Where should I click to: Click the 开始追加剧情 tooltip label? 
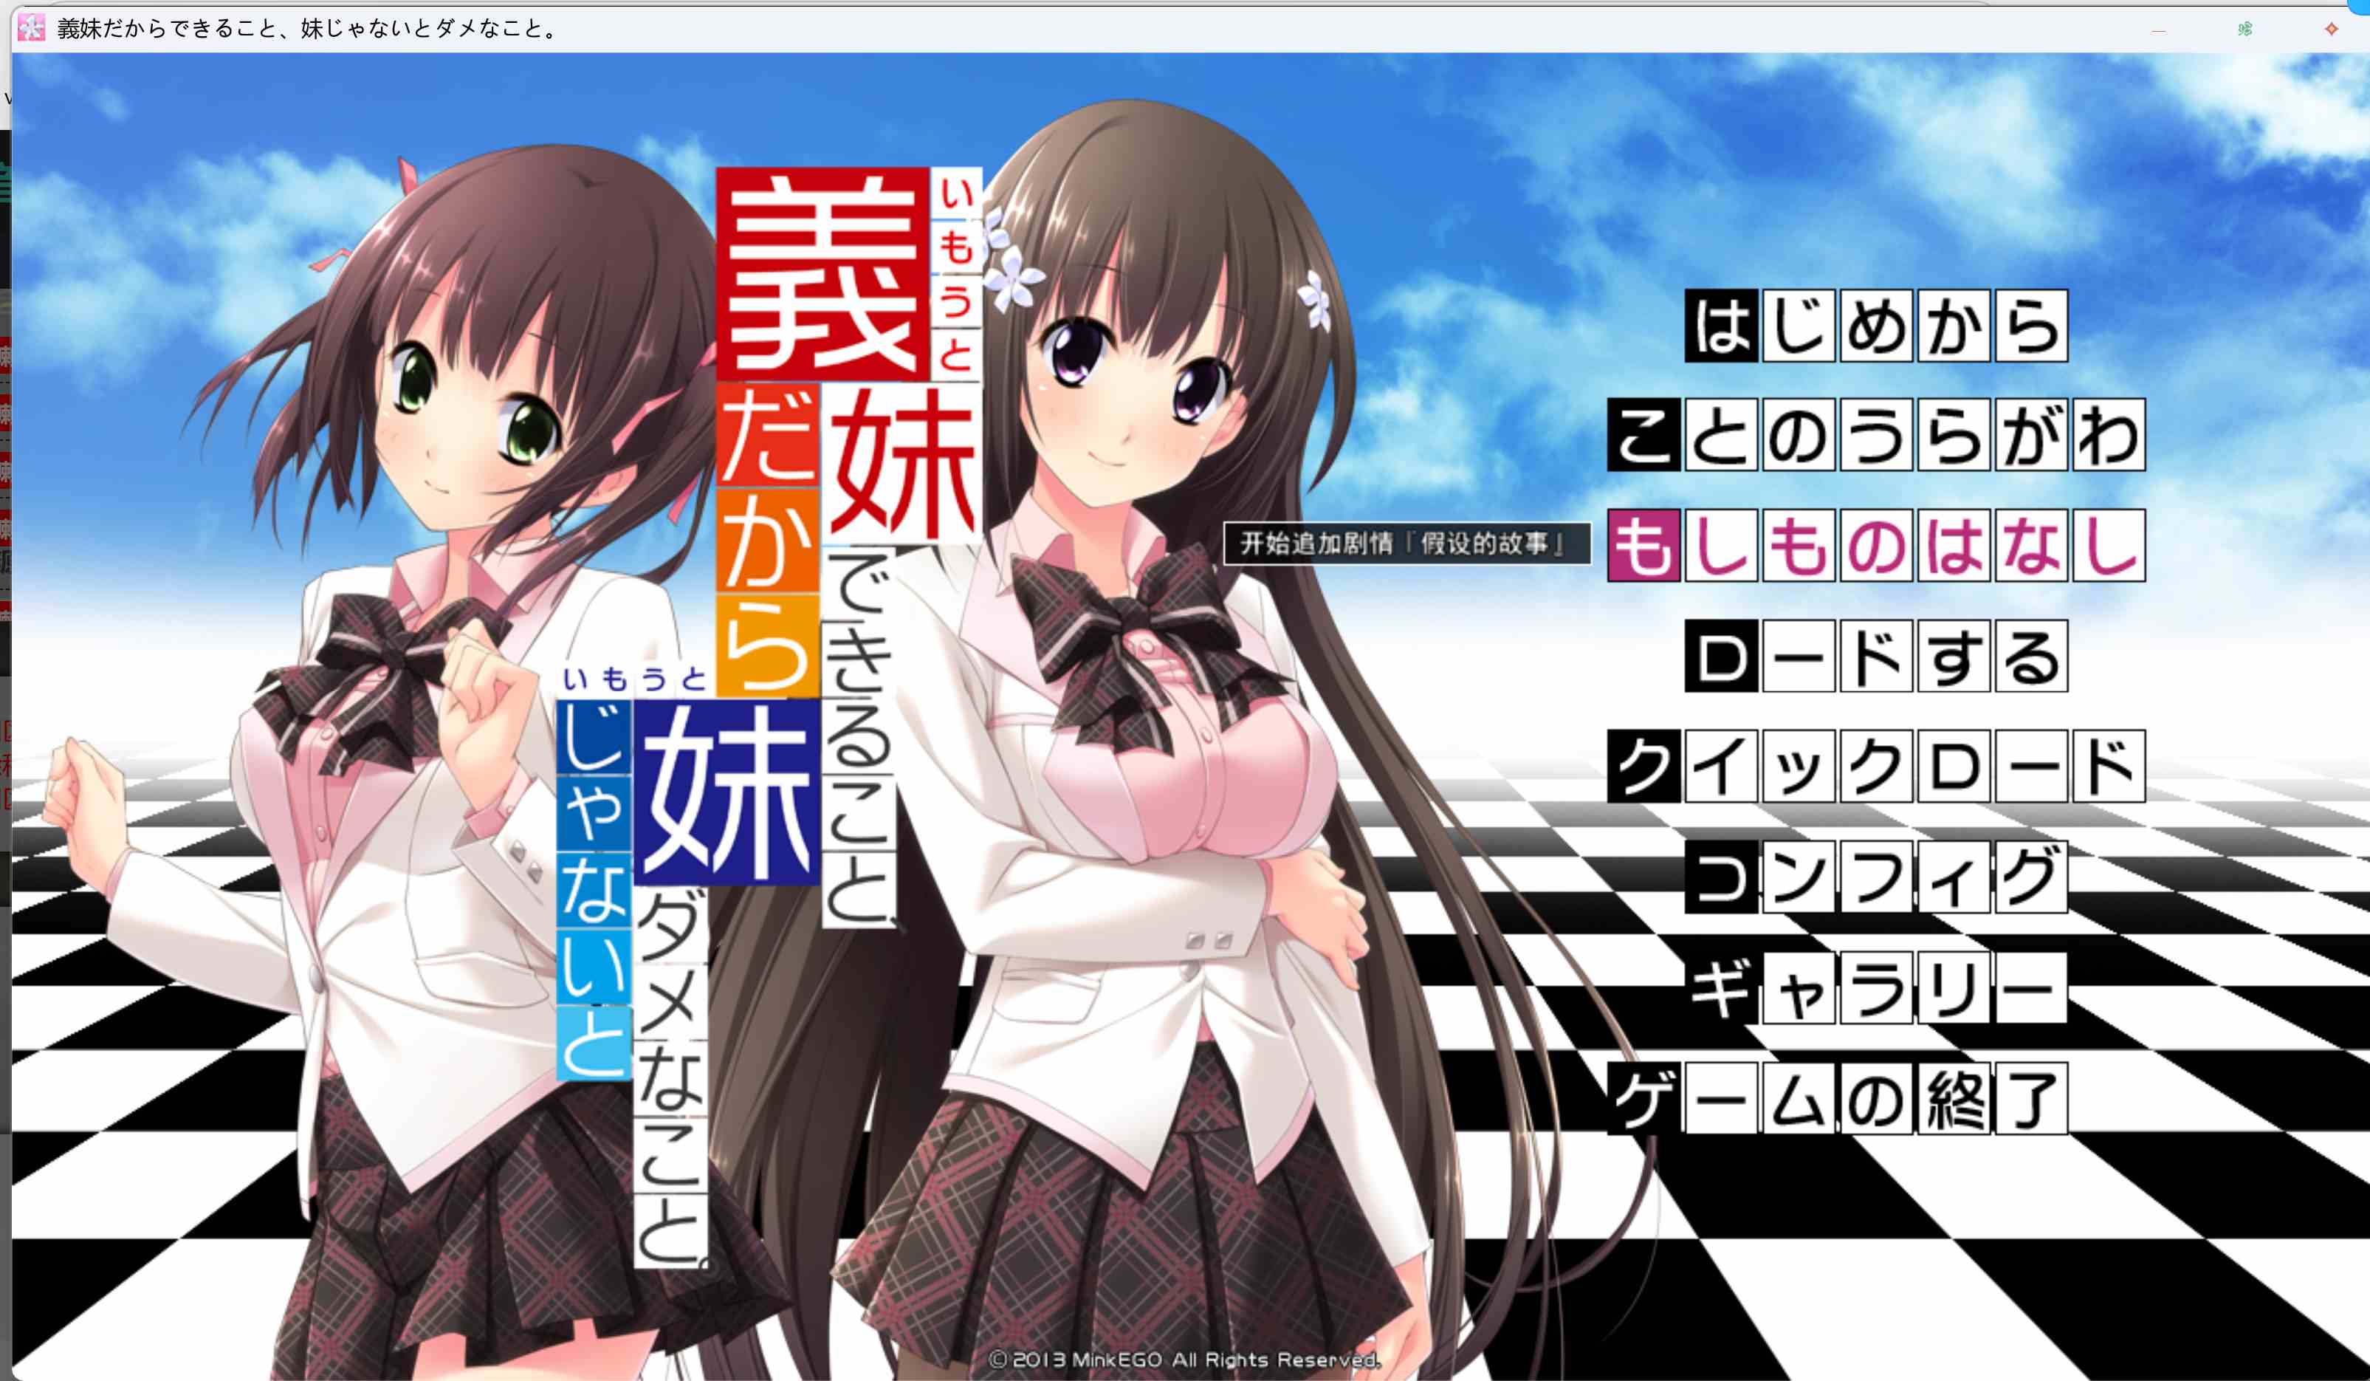(1406, 544)
